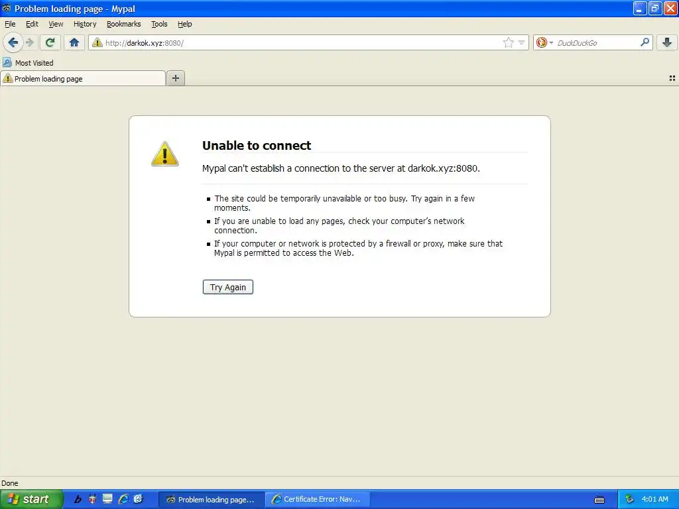The width and height of the screenshot is (679, 509).
Task: Restore down the Mypal window
Action: (x=655, y=8)
